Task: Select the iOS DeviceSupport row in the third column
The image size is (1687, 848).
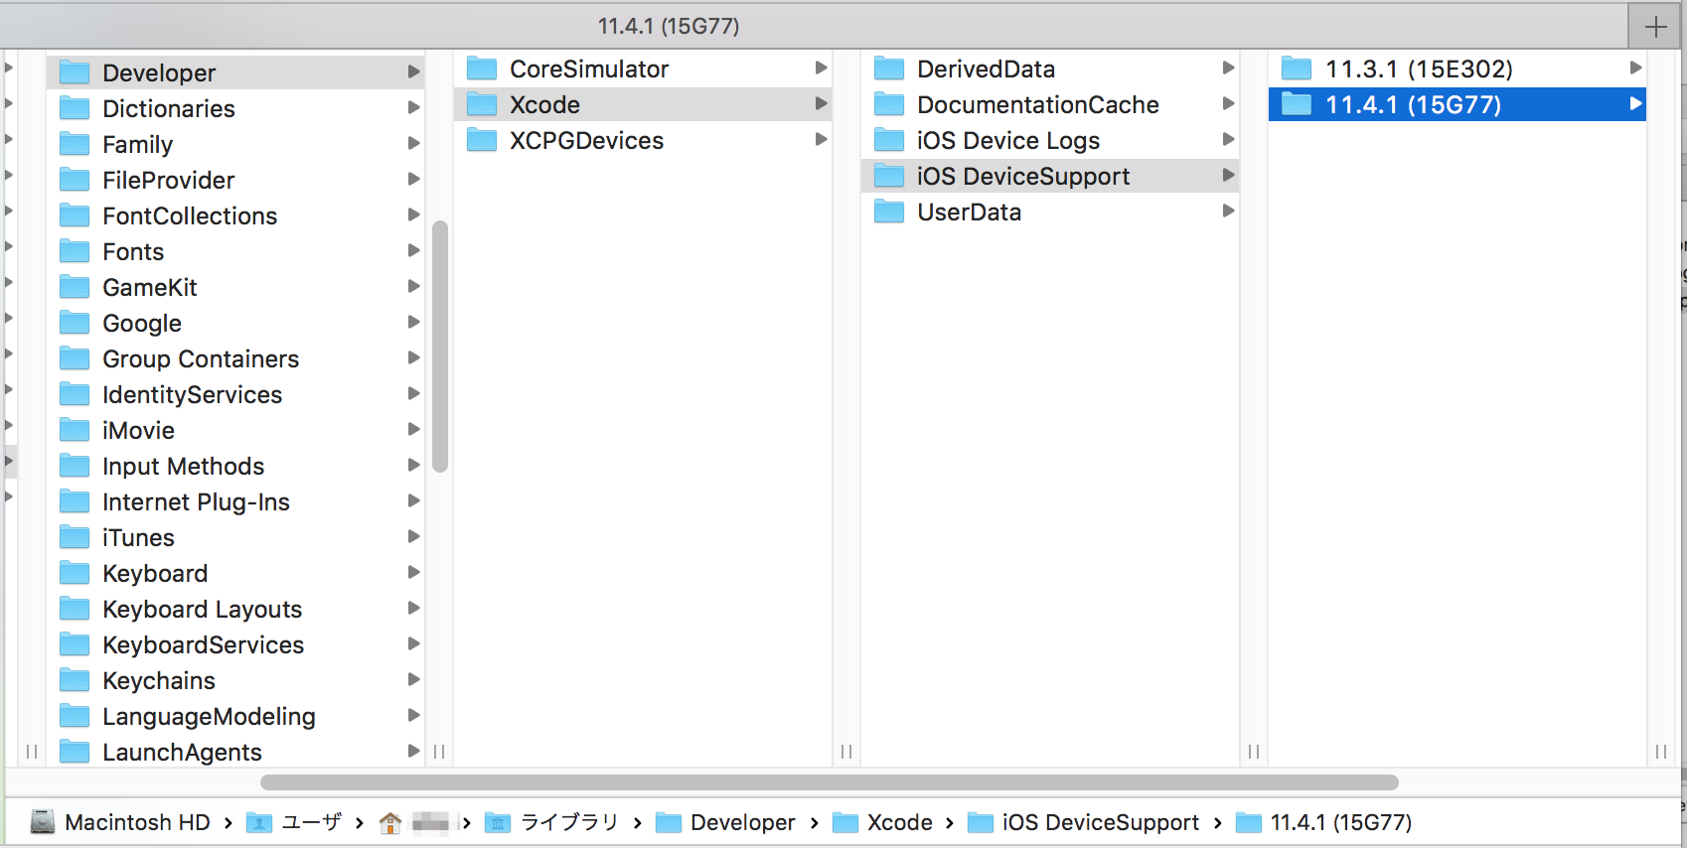Action: [1050, 176]
